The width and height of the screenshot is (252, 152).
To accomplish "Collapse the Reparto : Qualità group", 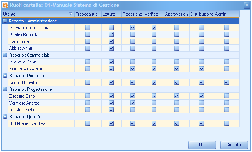I will [x=5, y=117].
